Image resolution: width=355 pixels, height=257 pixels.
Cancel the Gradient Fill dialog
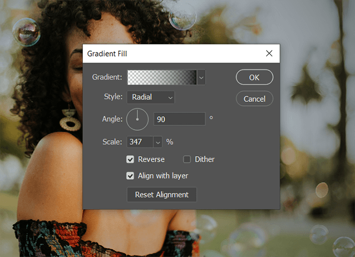click(x=255, y=99)
